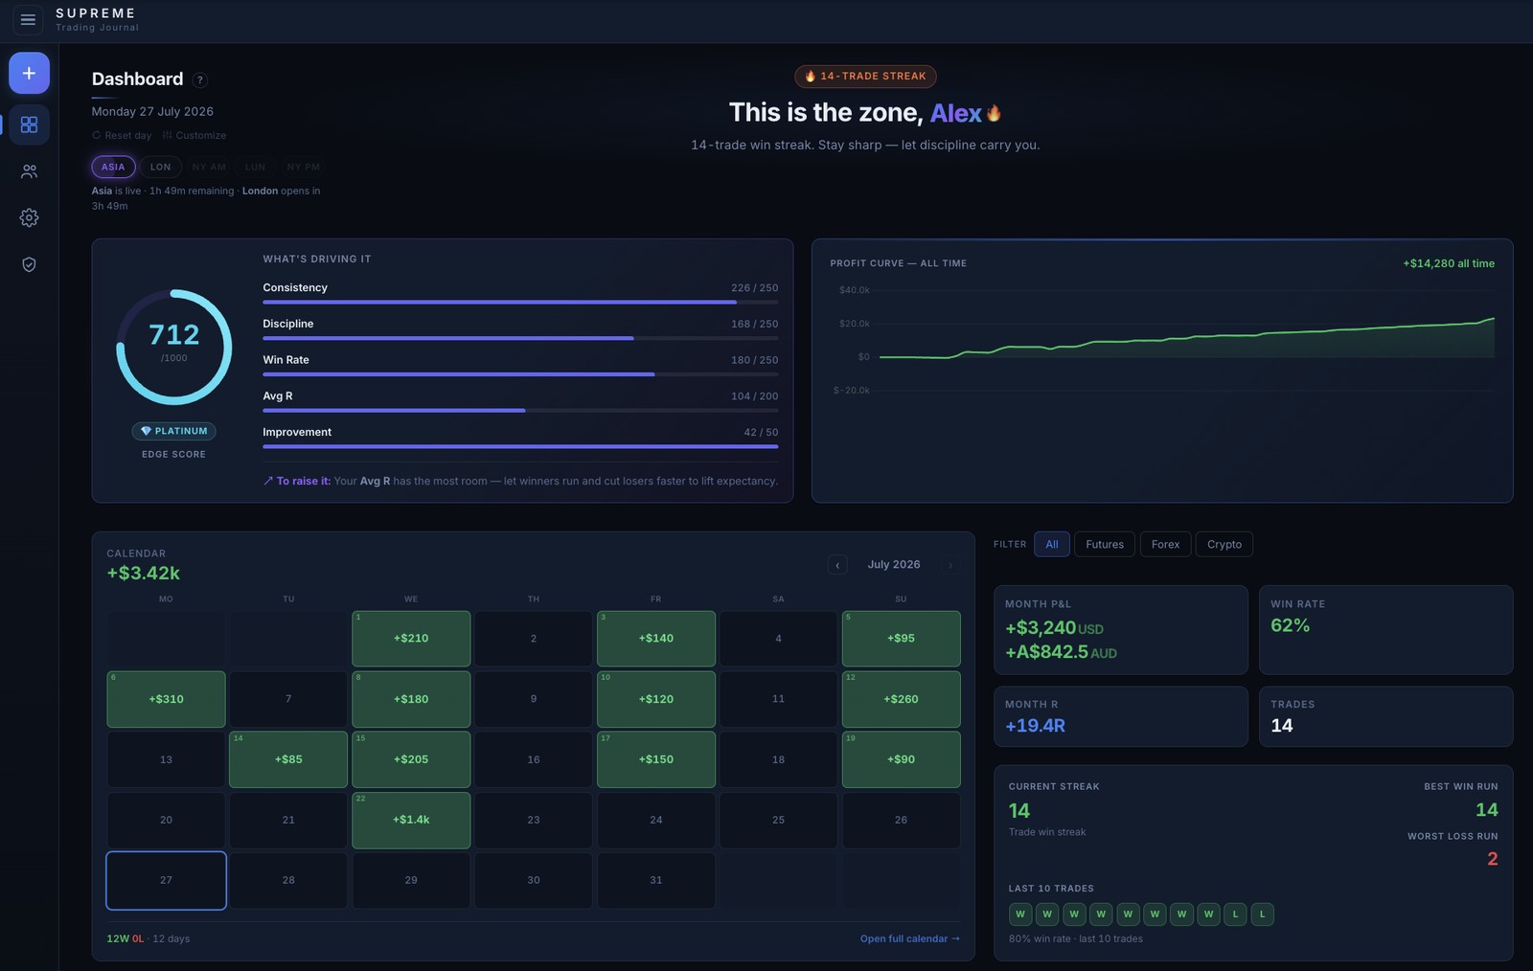Viewport: 1533px width, 971px height.
Task: Click Reset day
Action: point(122,135)
